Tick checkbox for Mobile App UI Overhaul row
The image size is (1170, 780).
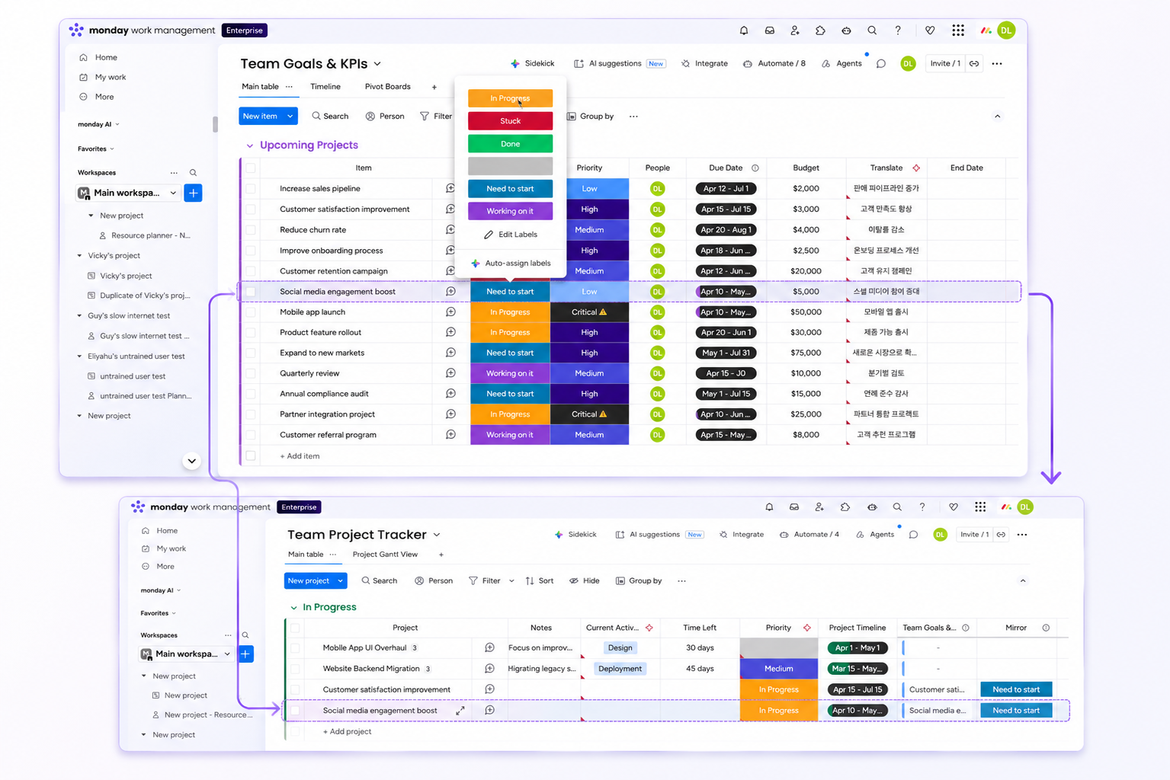point(295,647)
